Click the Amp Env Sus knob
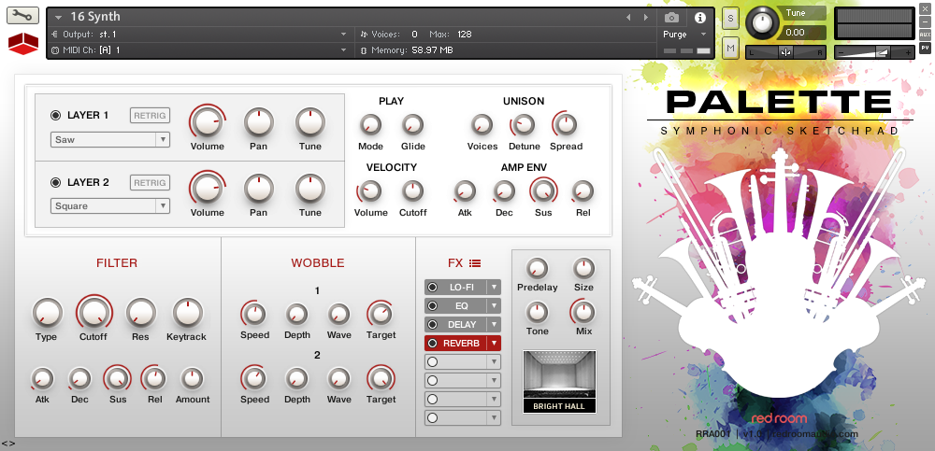The width and height of the screenshot is (935, 451). (x=543, y=190)
